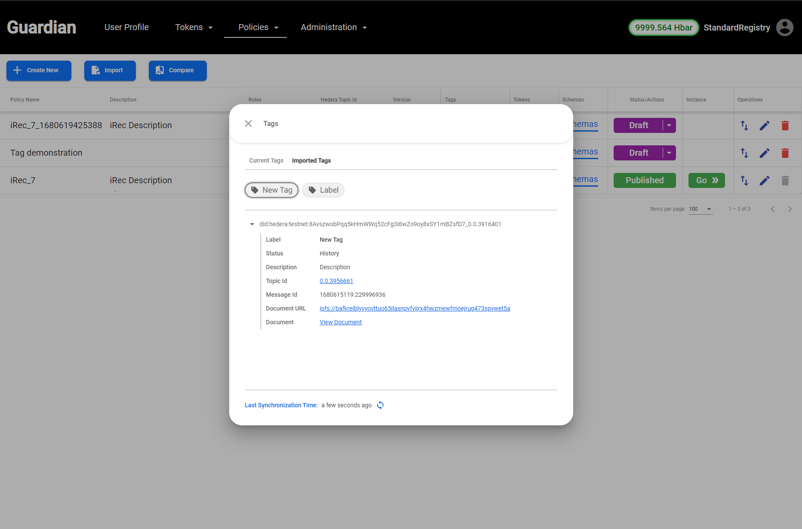802x529 pixels.
Task: Open the Tokens menu
Action: pos(194,28)
